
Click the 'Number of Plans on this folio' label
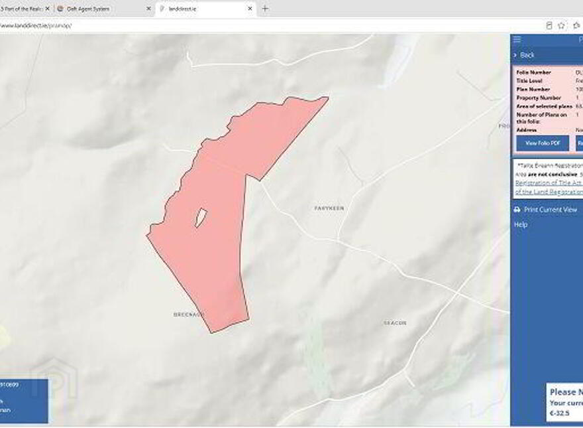[542, 118]
